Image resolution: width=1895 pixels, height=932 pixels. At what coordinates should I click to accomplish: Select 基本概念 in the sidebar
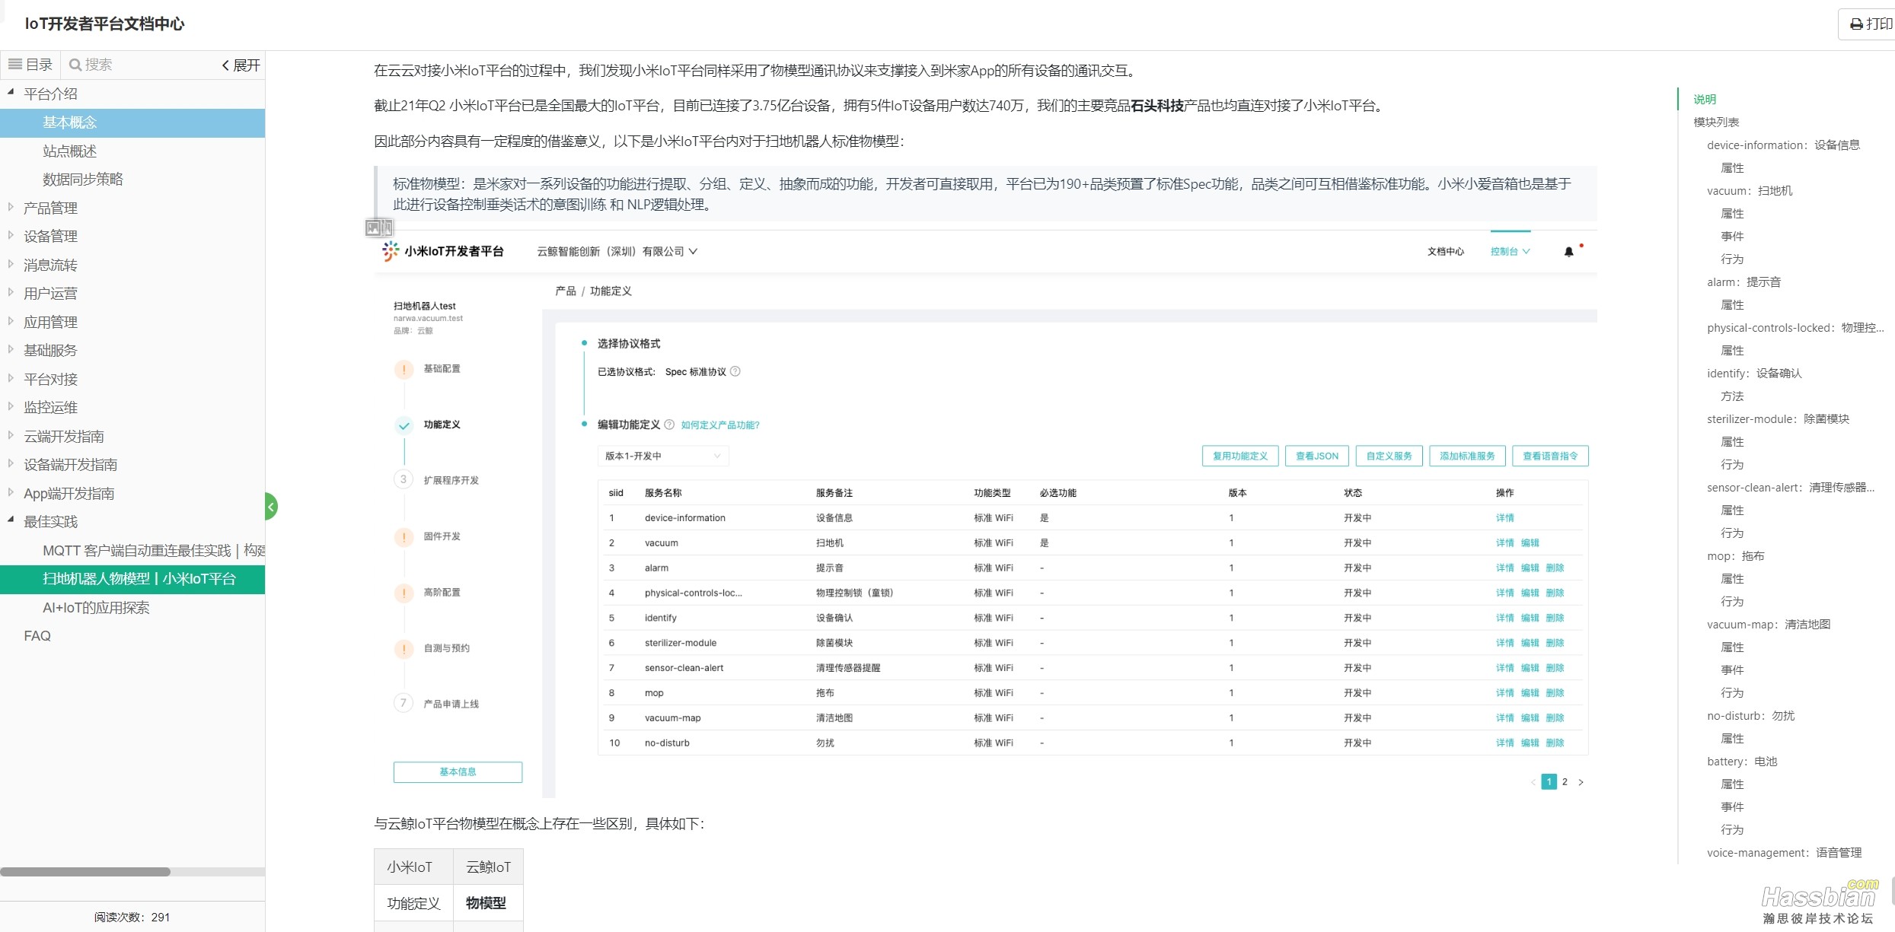tap(132, 122)
